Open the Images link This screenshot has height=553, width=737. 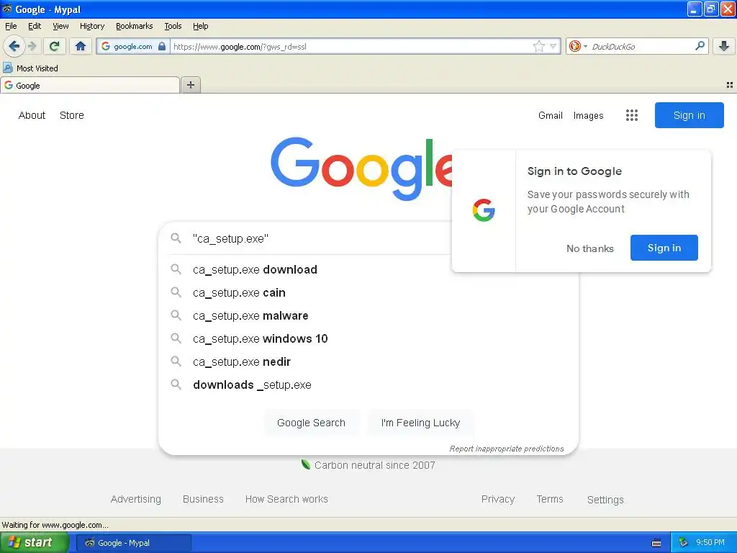(588, 115)
